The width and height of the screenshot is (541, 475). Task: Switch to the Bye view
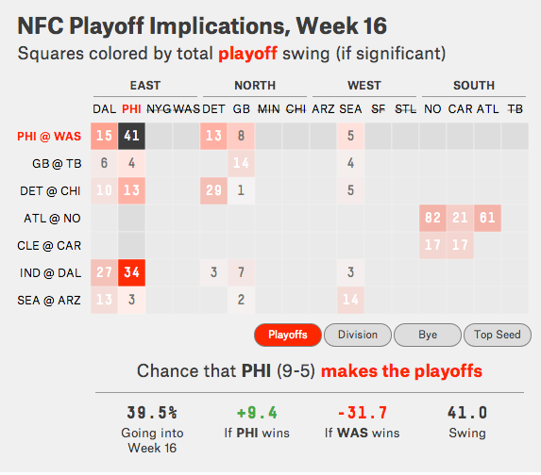(428, 335)
